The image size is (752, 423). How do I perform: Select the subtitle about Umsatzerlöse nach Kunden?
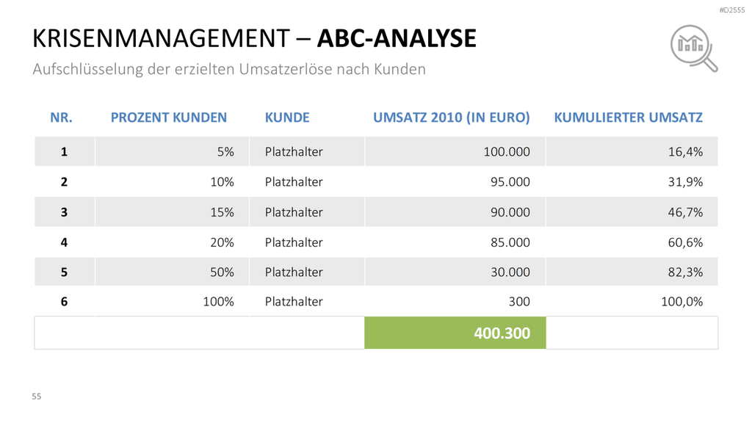229,69
